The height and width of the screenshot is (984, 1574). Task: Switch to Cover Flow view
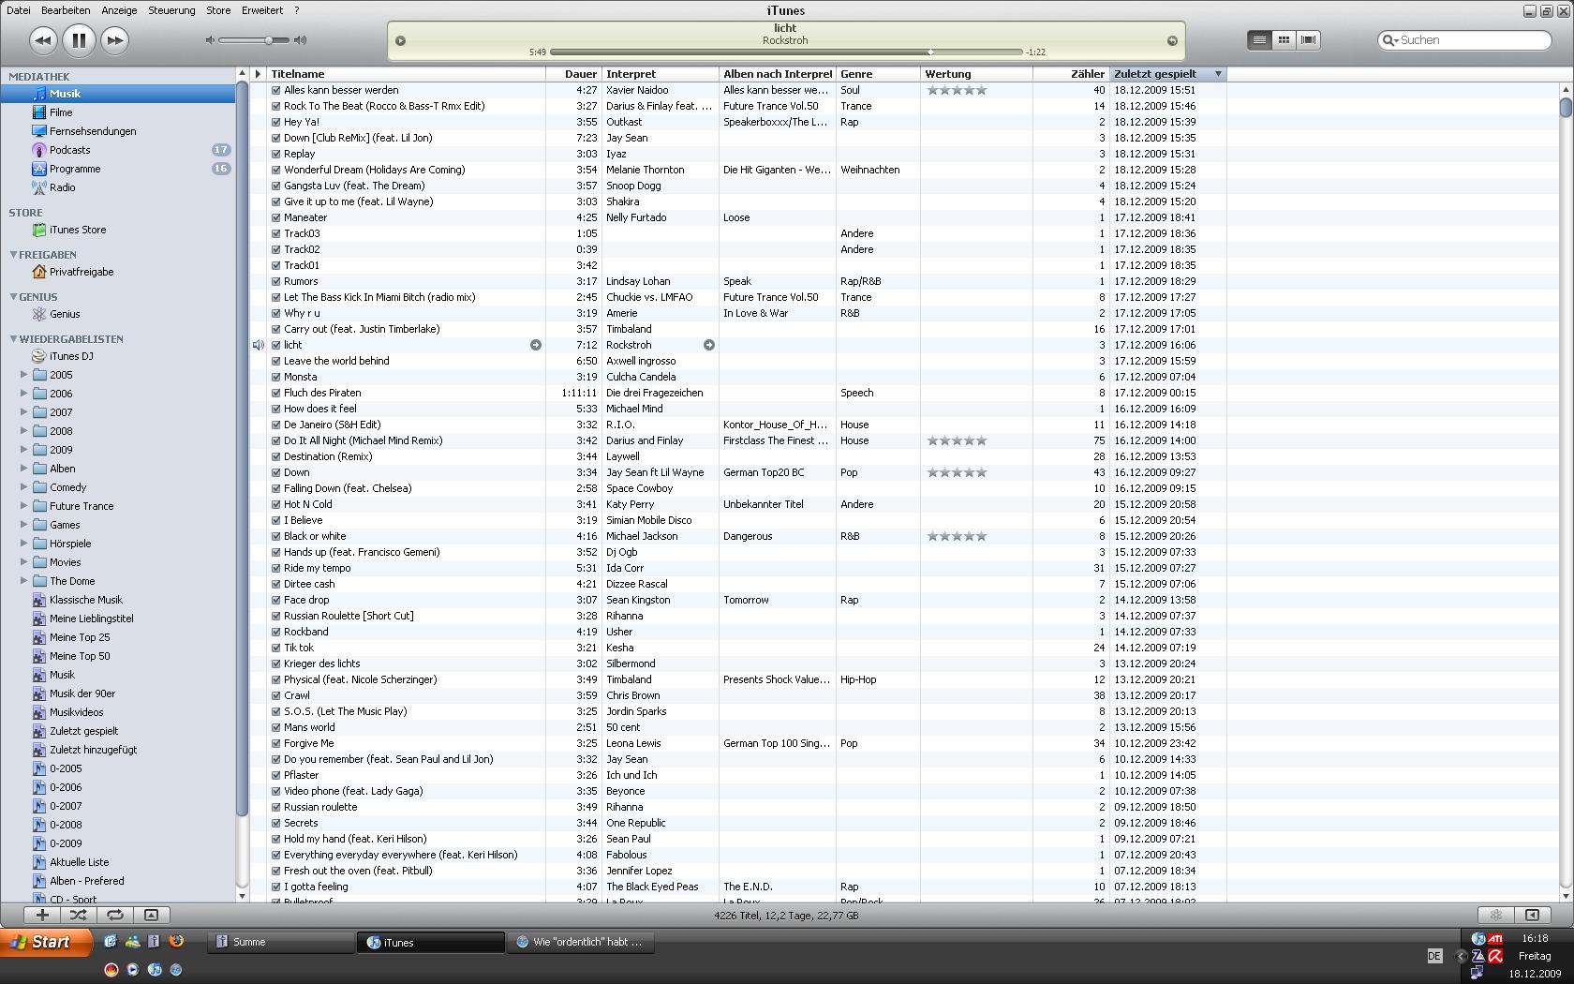1308,39
